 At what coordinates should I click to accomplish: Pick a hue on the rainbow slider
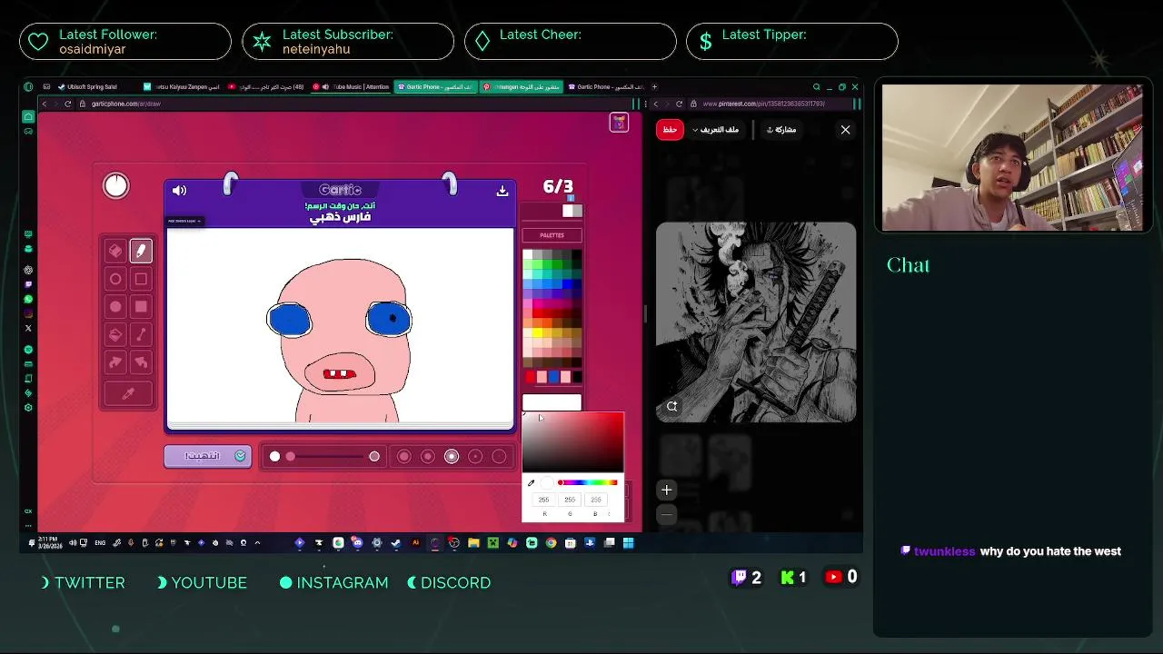coord(588,482)
